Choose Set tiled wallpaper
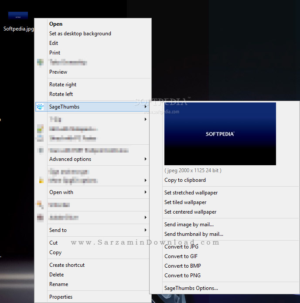 pyautogui.click(x=225, y=202)
